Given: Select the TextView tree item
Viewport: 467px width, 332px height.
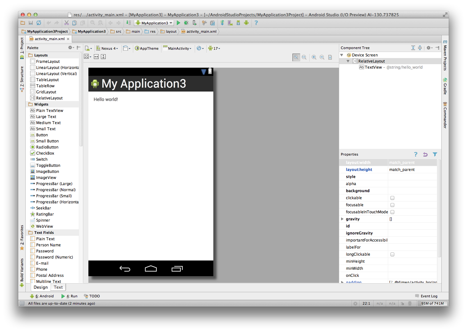Looking at the screenshot, I should click(391, 67).
